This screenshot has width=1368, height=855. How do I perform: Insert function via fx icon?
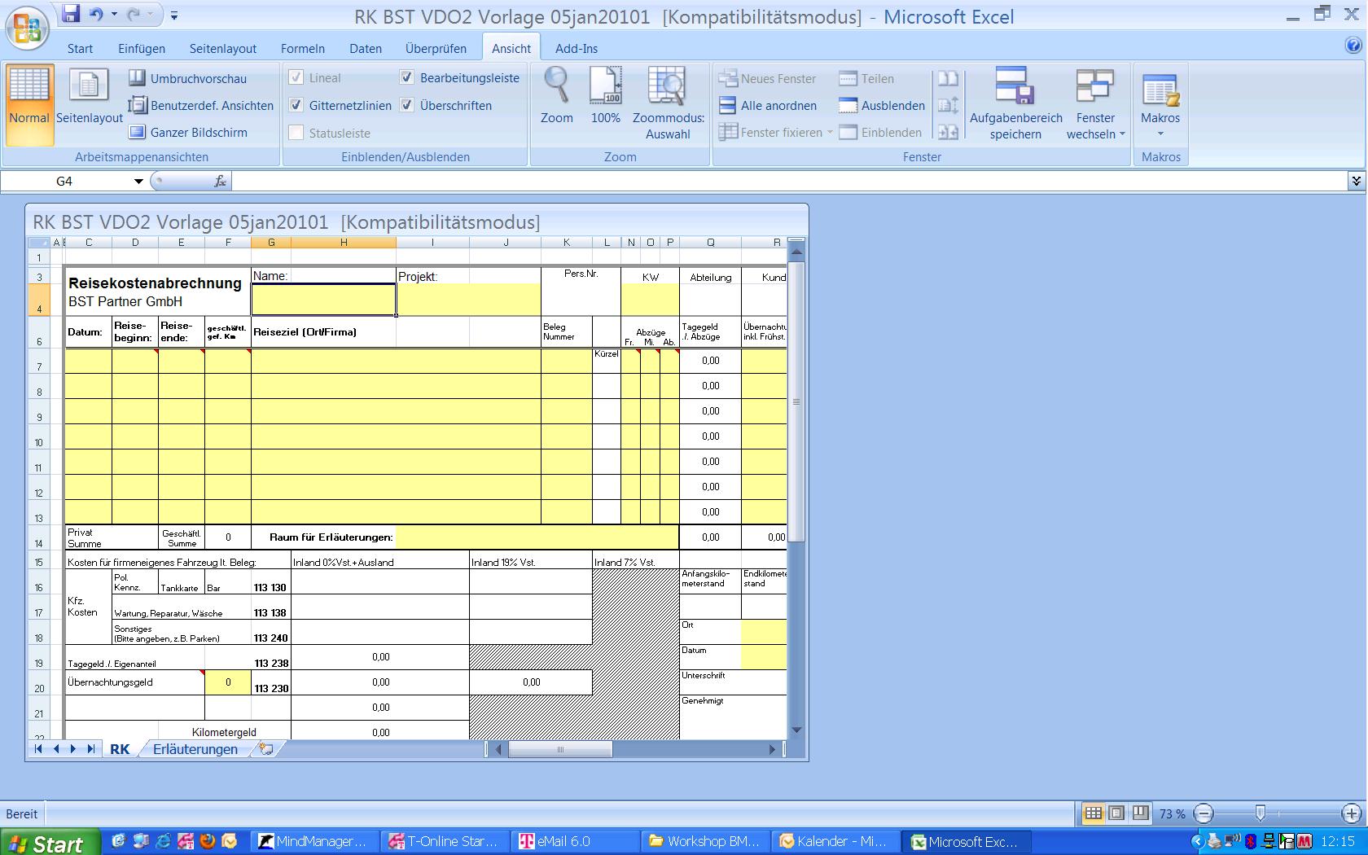click(220, 181)
